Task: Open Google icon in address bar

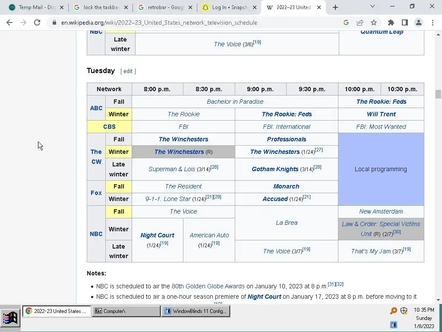Action: click(x=346, y=22)
